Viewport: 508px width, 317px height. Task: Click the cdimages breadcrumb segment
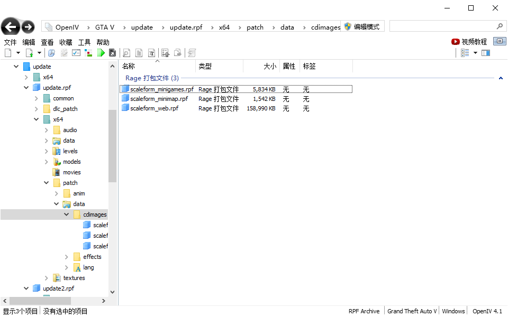pos(325,27)
